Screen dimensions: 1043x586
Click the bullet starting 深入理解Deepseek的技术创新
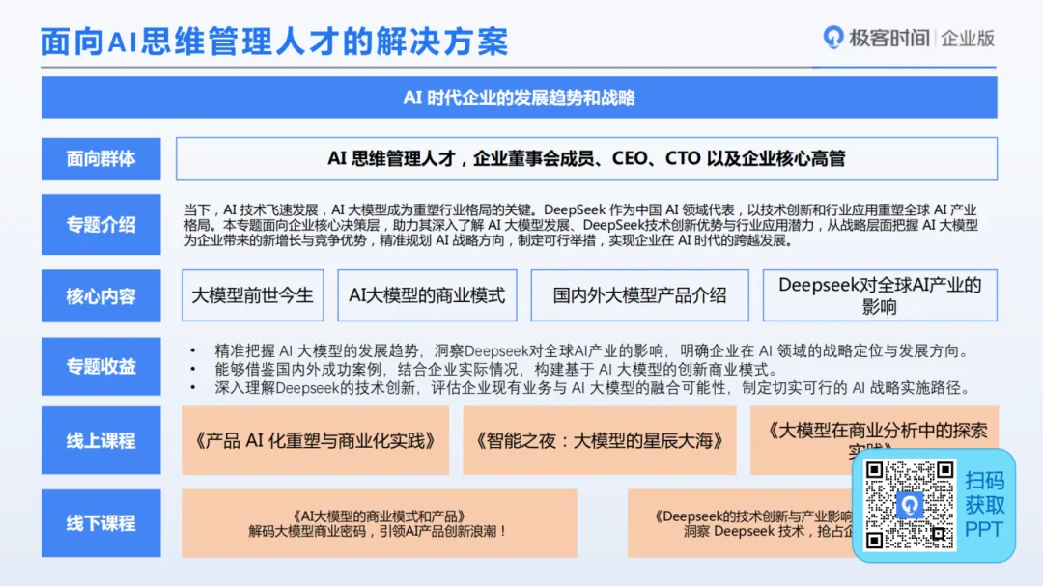point(592,388)
